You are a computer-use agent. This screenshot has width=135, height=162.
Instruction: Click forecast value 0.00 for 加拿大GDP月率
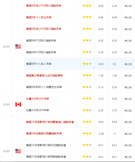(x=114, y=99)
